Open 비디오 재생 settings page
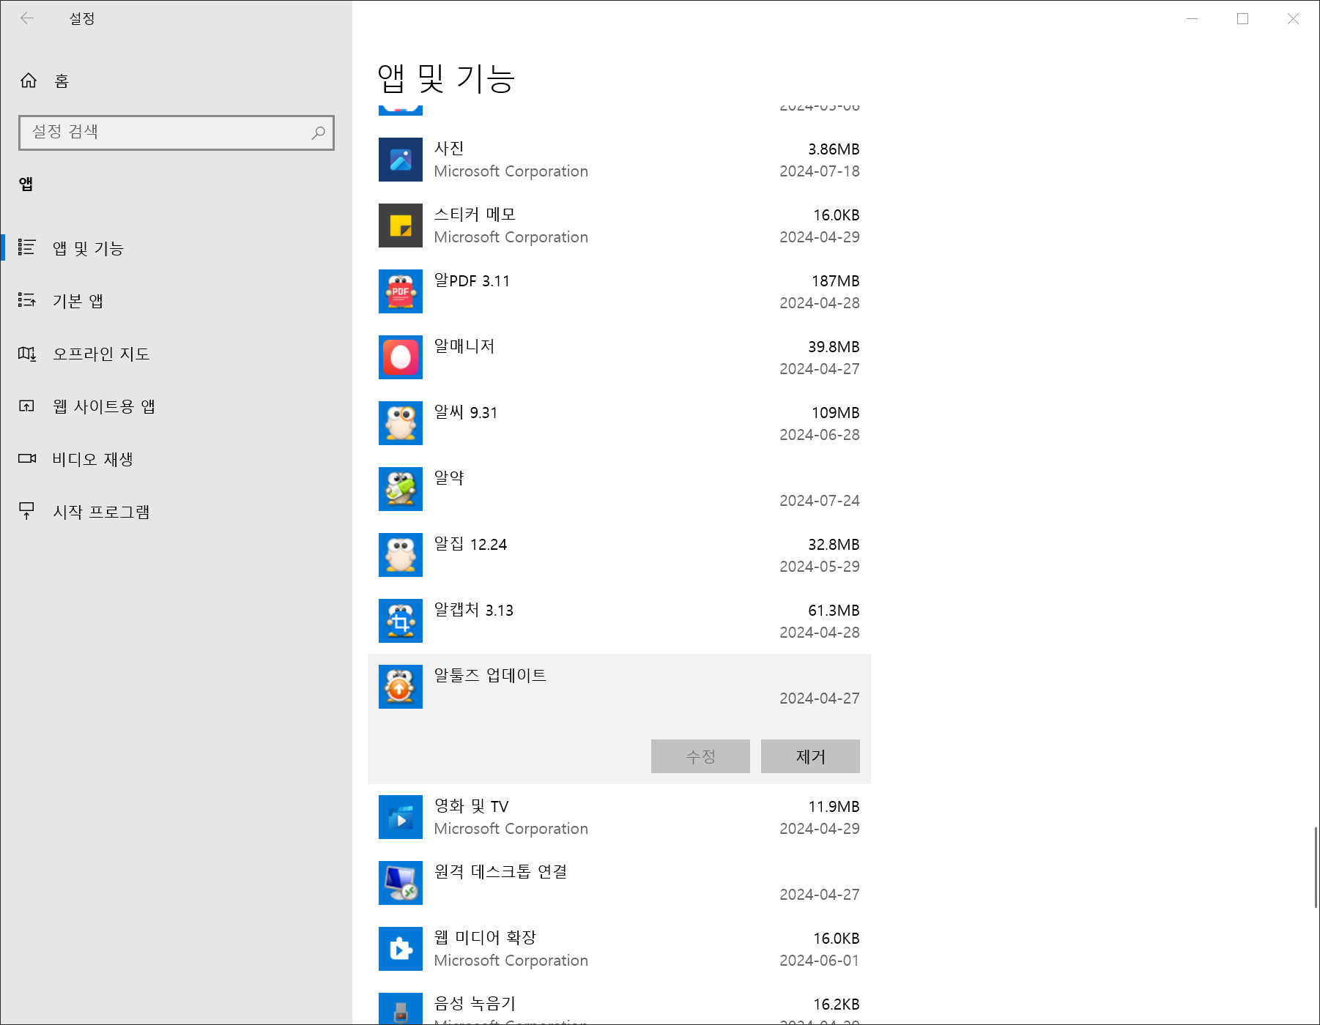 [176, 459]
